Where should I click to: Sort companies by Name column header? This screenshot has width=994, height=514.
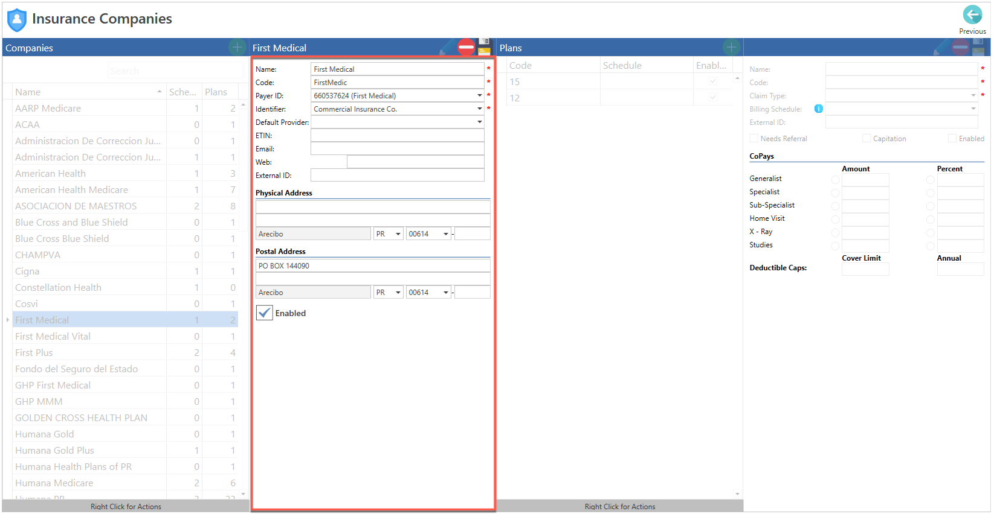pyautogui.click(x=89, y=92)
